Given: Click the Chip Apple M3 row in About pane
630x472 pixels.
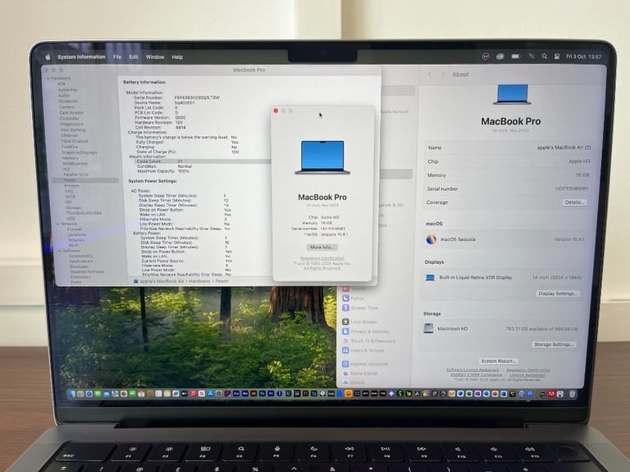Looking at the screenshot, I should click(509, 161).
